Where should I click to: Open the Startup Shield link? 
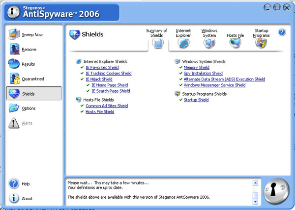click(x=196, y=100)
